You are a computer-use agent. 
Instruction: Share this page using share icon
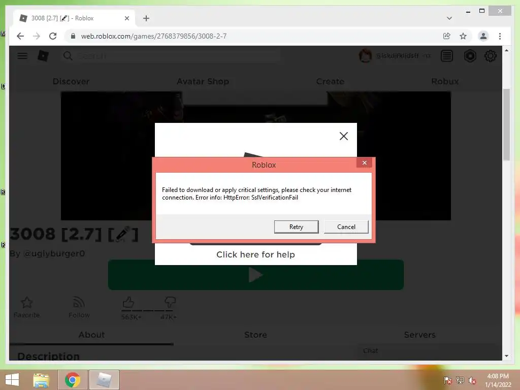pos(447,36)
